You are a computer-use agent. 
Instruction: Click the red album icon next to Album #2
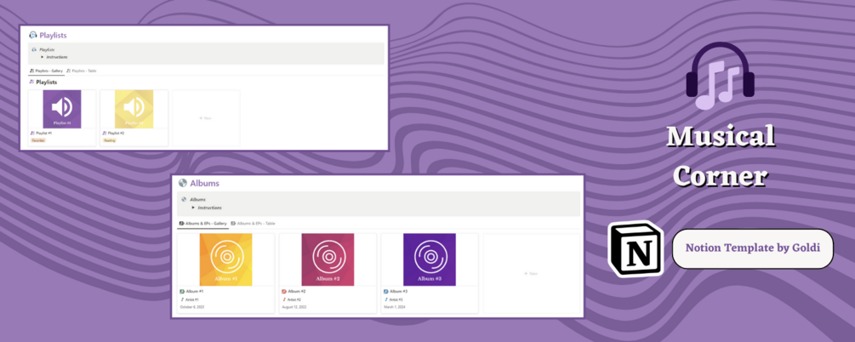coord(284,292)
